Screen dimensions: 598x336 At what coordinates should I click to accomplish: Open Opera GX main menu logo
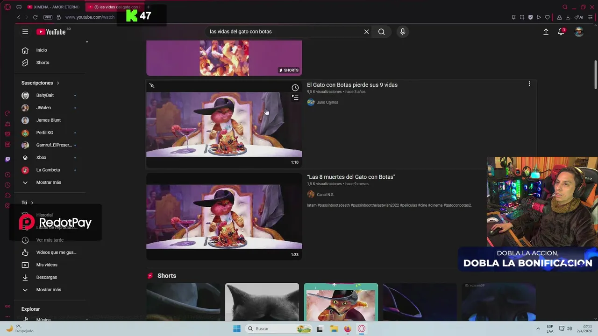(7, 7)
